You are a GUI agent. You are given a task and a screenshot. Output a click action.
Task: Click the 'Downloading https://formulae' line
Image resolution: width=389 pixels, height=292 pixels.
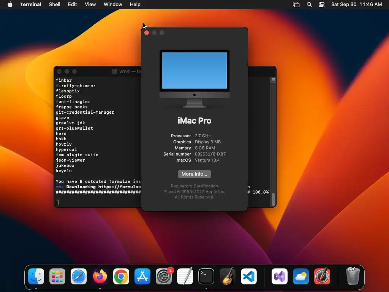98,187
